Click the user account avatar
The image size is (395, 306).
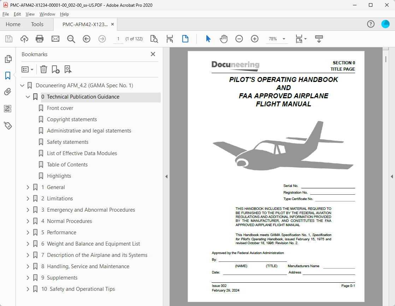[385, 24]
